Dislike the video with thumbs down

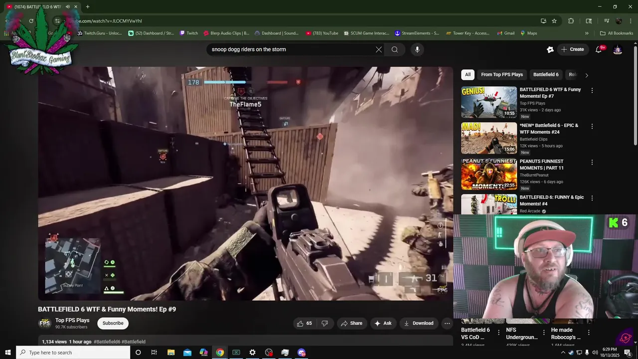click(324, 323)
